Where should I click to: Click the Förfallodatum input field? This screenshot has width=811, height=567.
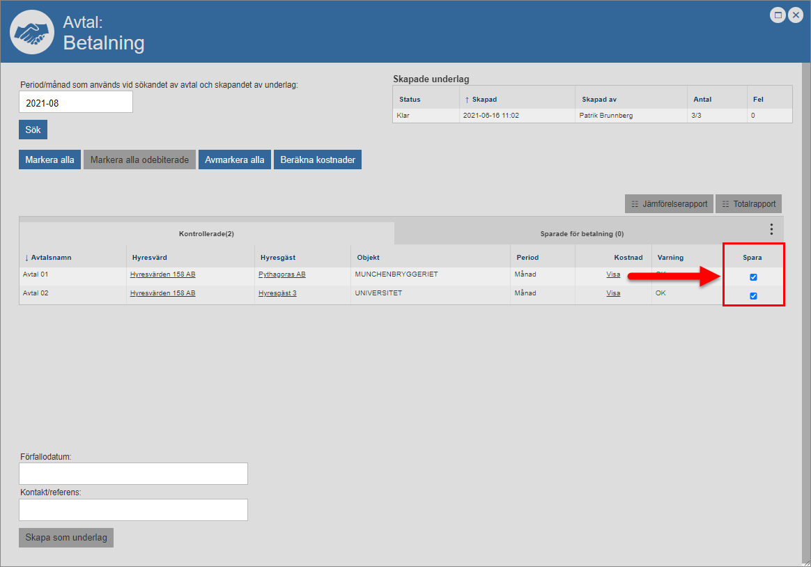[x=133, y=474]
